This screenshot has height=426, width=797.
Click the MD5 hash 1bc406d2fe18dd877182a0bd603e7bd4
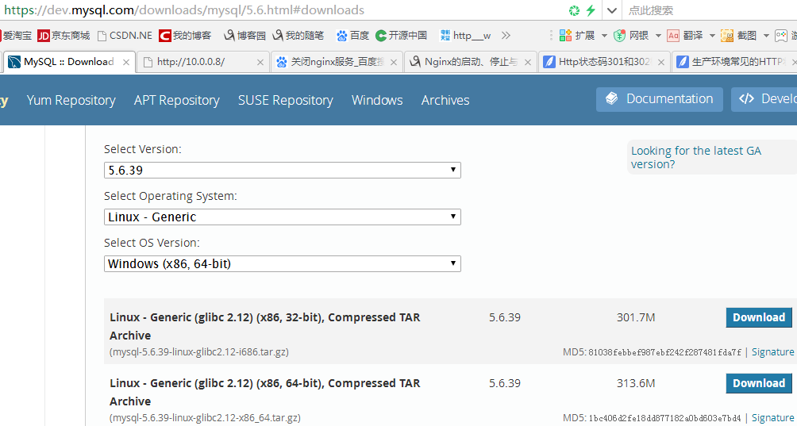(x=665, y=418)
